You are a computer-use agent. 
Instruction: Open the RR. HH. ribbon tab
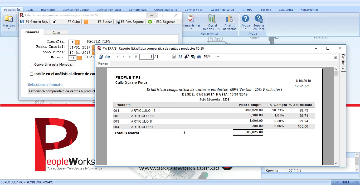pyautogui.click(x=247, y=10)
